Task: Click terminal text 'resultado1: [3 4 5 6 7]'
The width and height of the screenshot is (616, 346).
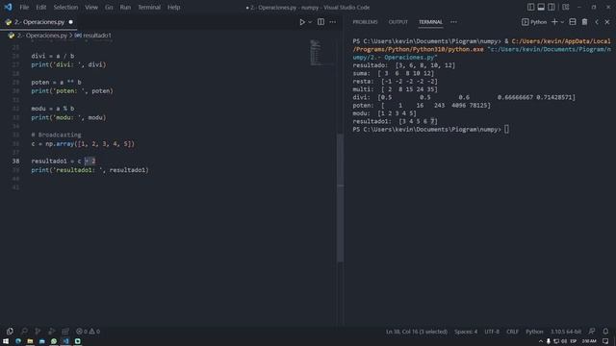Action: pos(395,121)
